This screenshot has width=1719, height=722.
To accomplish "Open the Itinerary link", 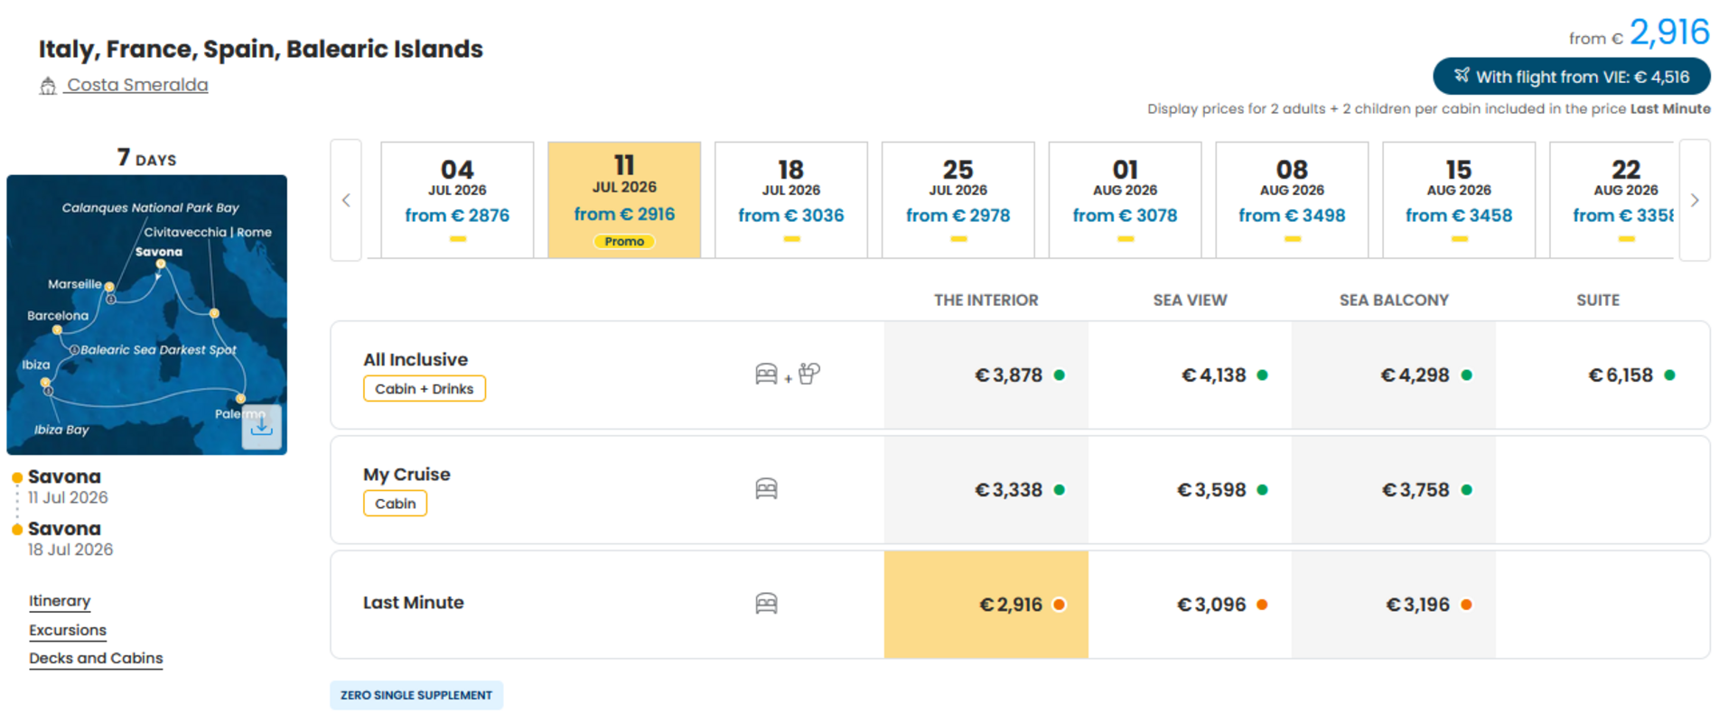I will coord(60,601).
